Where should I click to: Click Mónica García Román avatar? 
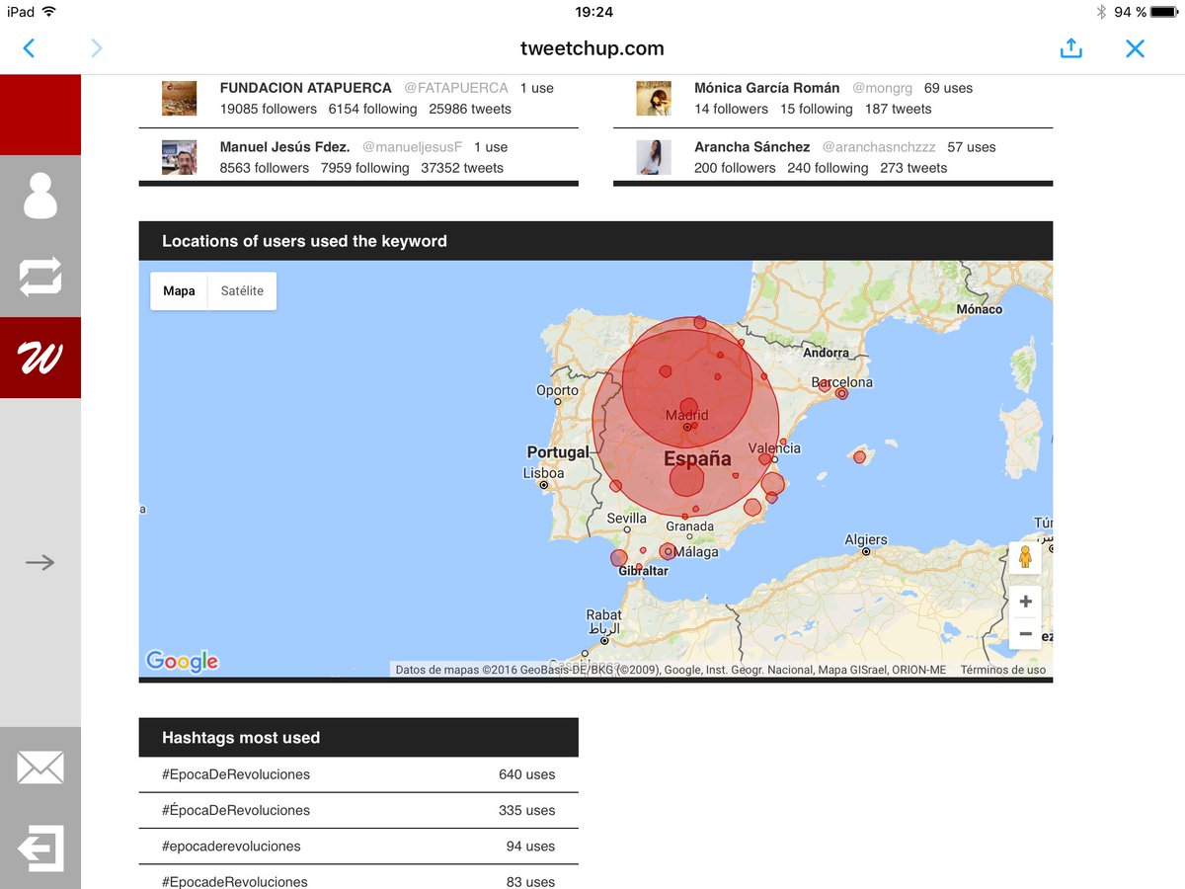tap(654, 98)
